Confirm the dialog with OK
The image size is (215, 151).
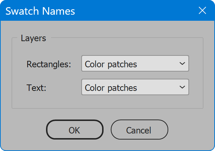pyautogui.click(x=75, y=130)
